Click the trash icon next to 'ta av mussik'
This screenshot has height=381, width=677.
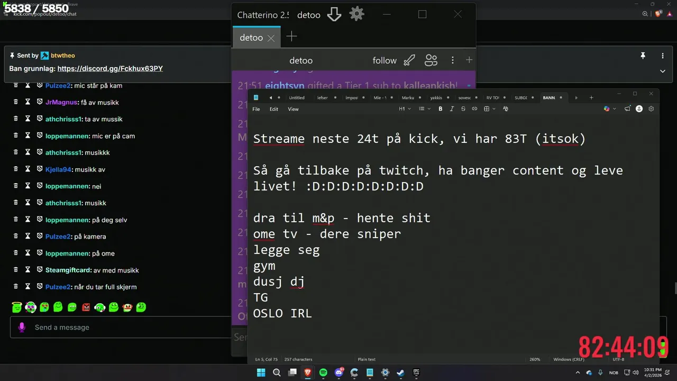pyautogui.click(x=16, y=119)
